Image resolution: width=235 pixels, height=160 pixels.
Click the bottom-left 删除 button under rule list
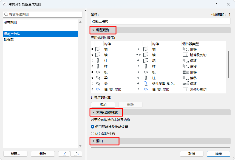[x=43, y=154]
